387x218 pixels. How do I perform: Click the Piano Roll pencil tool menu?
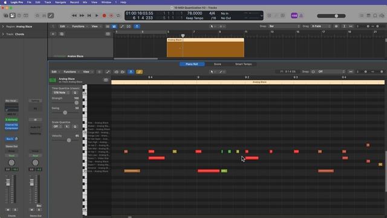(222, 71)
